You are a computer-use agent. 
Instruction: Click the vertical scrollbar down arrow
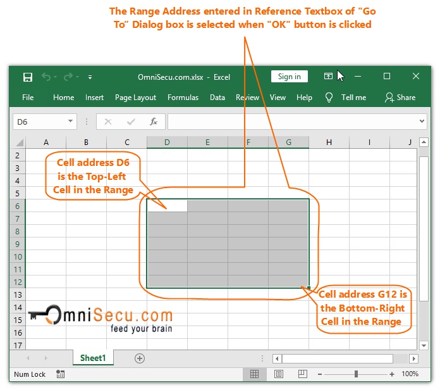424,345
